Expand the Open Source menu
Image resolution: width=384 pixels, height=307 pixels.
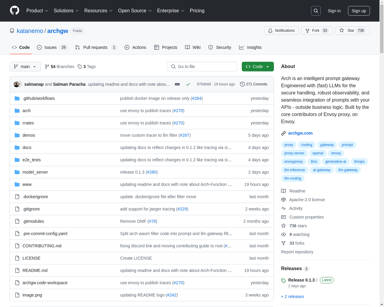point(135,11)
